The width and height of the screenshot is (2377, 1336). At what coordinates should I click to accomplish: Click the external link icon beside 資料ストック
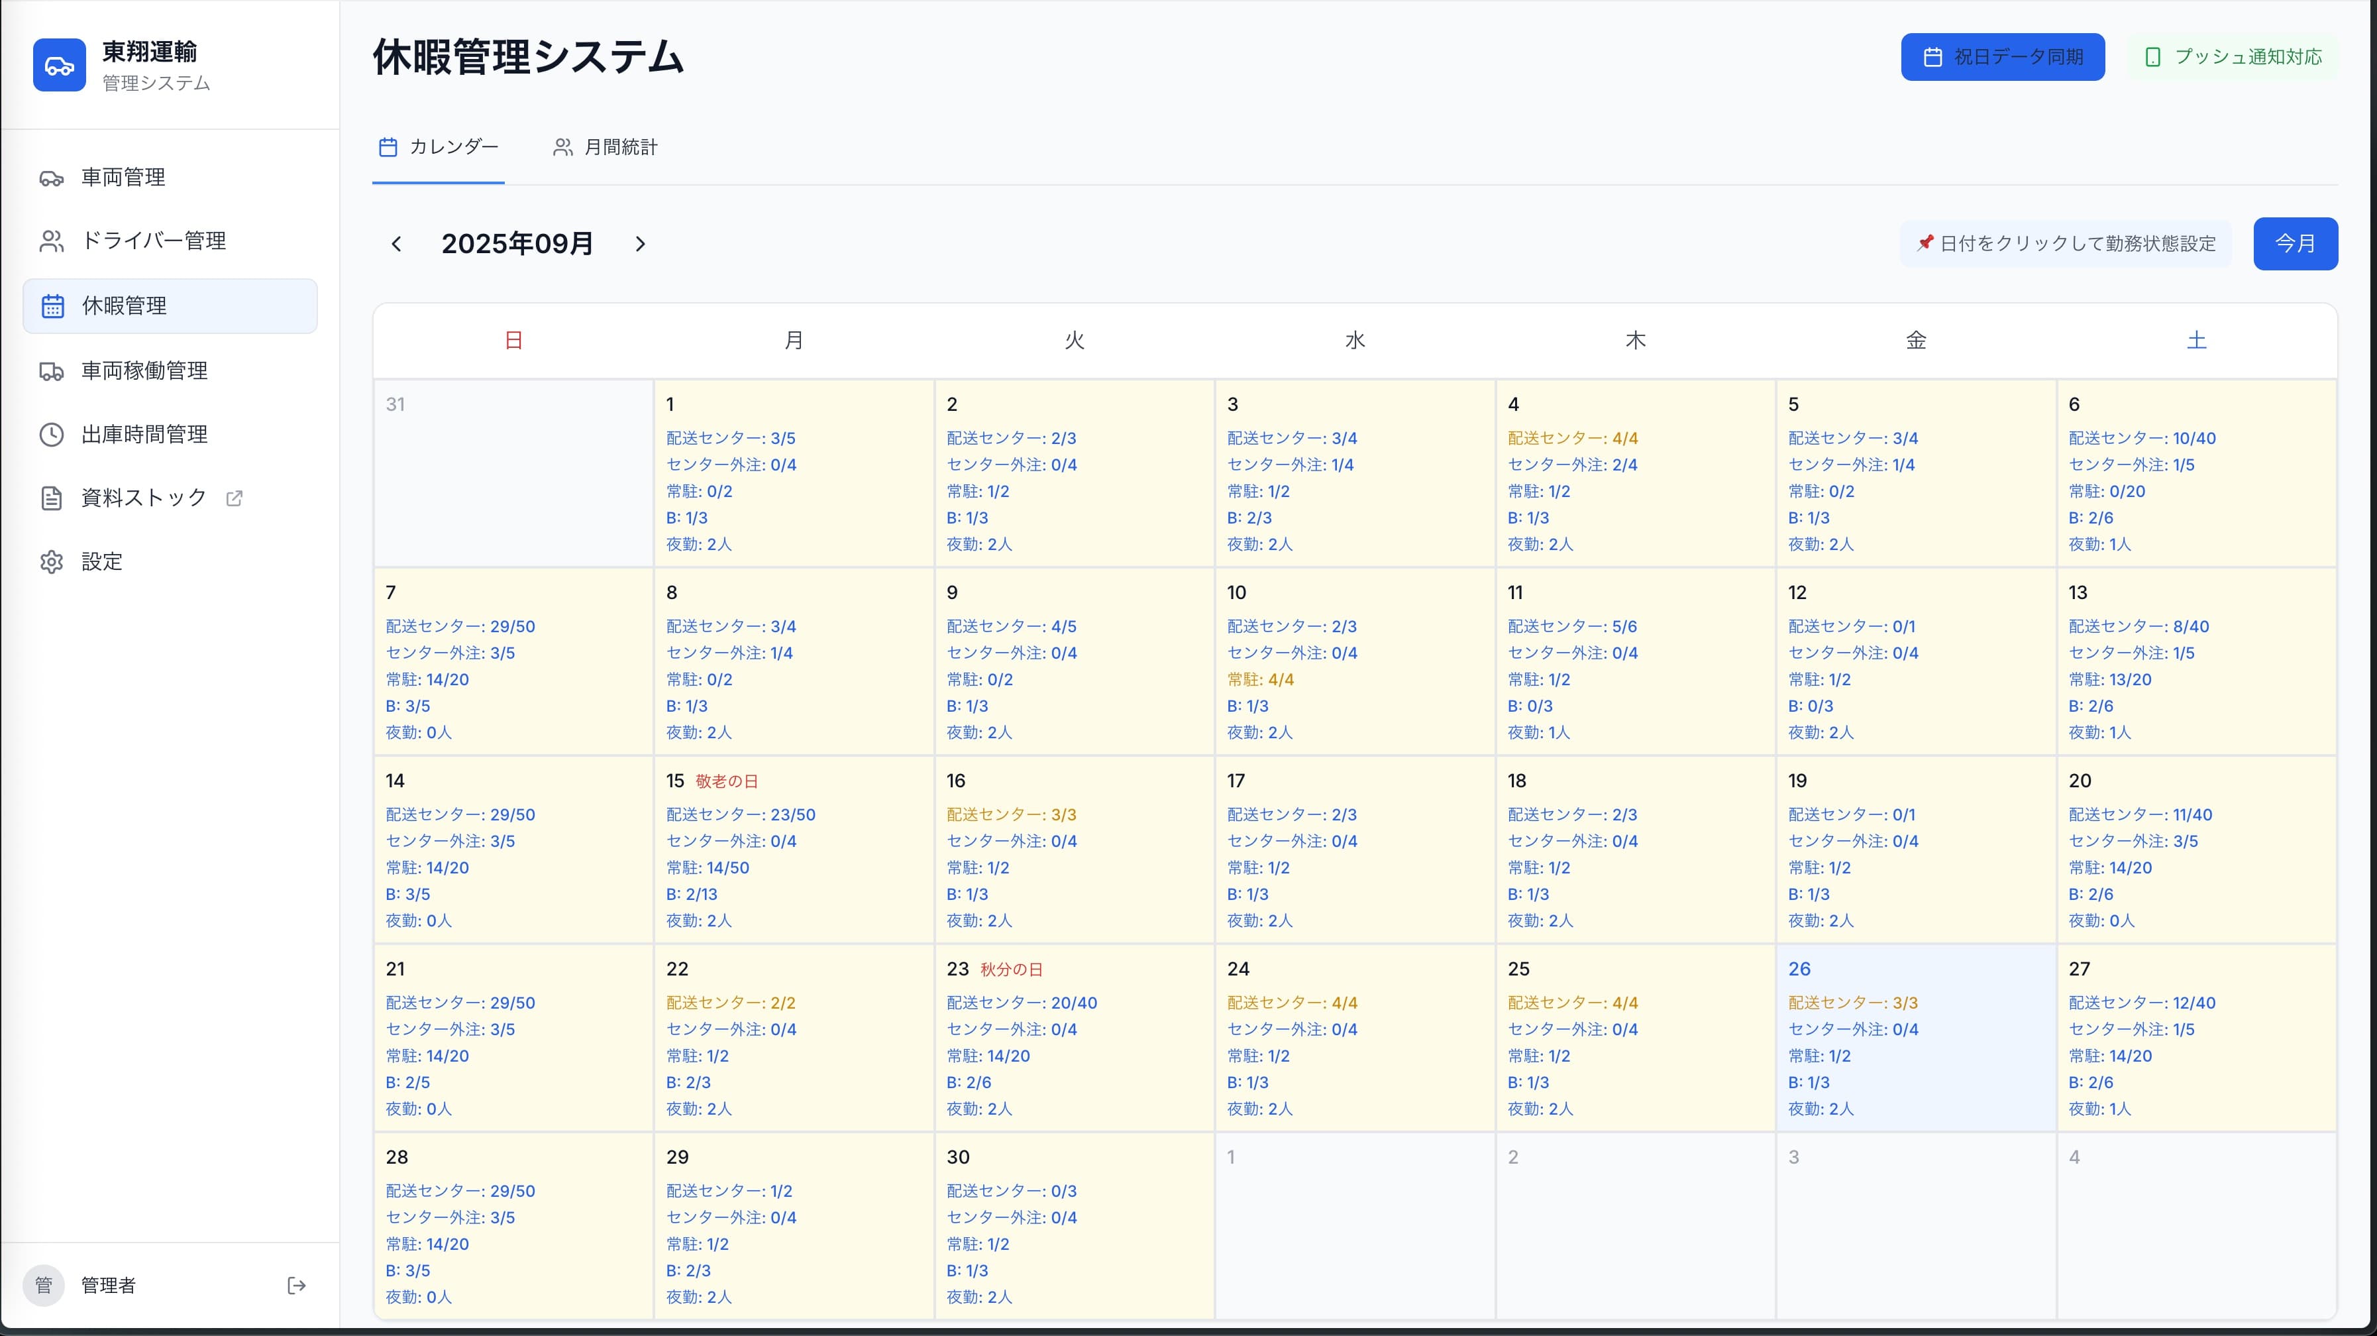(235, 498)
